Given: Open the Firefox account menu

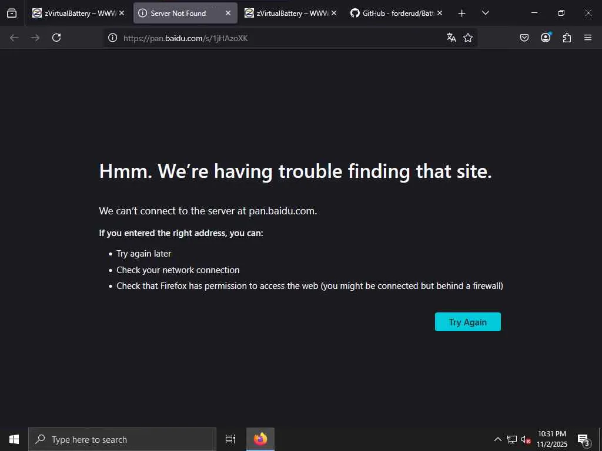Looking at the screenshot, I should [x=546, y=38].
